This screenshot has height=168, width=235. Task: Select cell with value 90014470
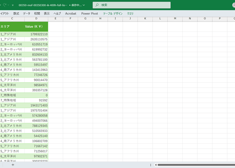(x=36, y=80)
